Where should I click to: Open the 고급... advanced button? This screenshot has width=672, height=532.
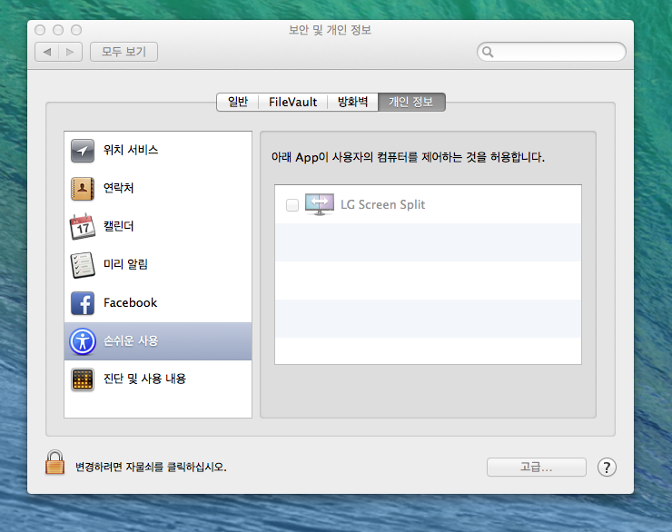pos(536,468)
